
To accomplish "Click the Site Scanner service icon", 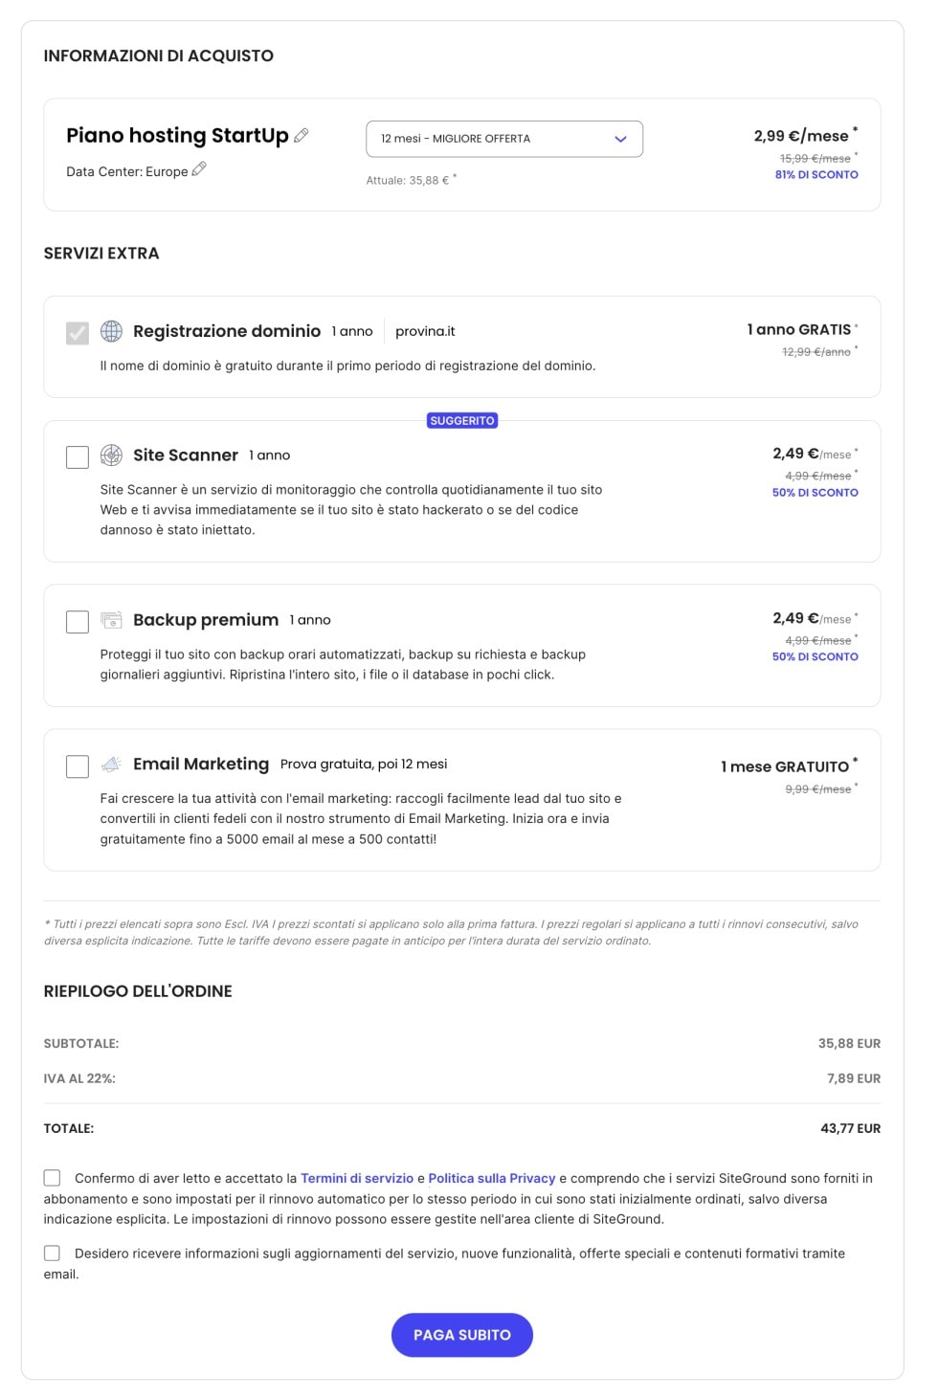I will [x=113, y=455].
